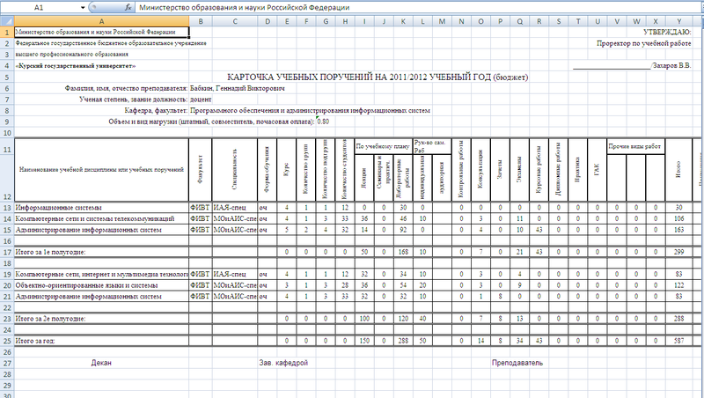Viewport: 704px width, 398px height.
Task: Select column A header
Action: [101, 21]
